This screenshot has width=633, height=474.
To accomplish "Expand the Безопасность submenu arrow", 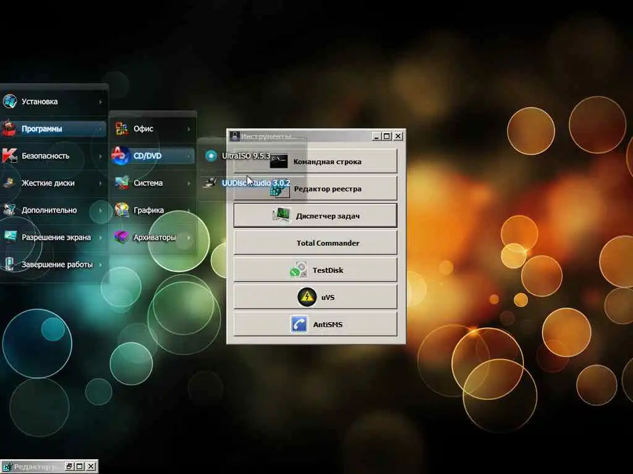I will coord(101,156).
